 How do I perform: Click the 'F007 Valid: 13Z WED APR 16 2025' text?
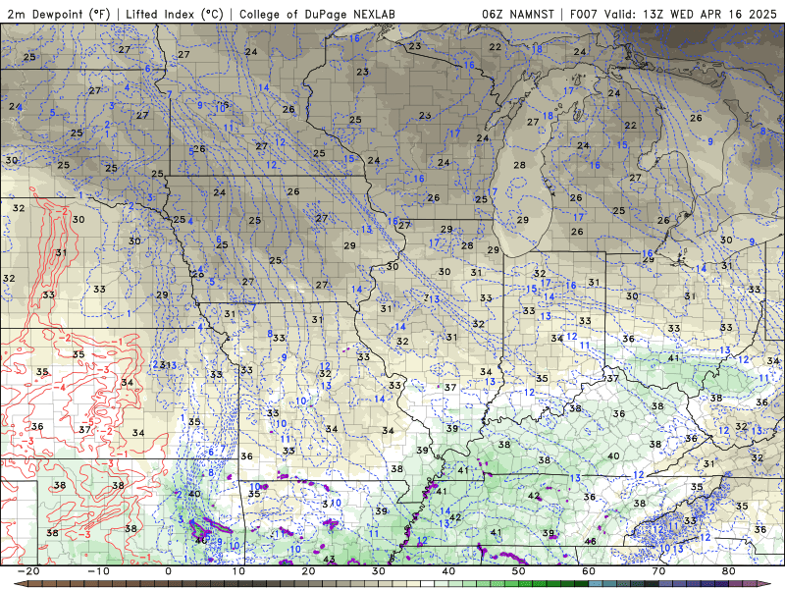673,14
